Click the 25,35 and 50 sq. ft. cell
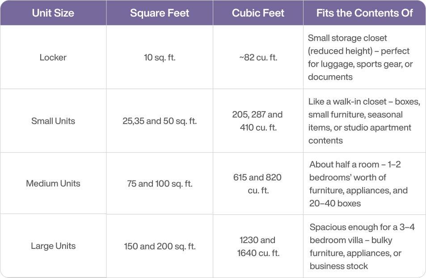Screen dimensions: 426x278 click(160, 121)
